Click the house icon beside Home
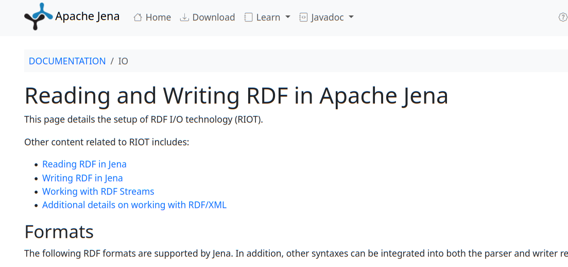This screenshot has width=568, height=267. [x=137, y=17]
